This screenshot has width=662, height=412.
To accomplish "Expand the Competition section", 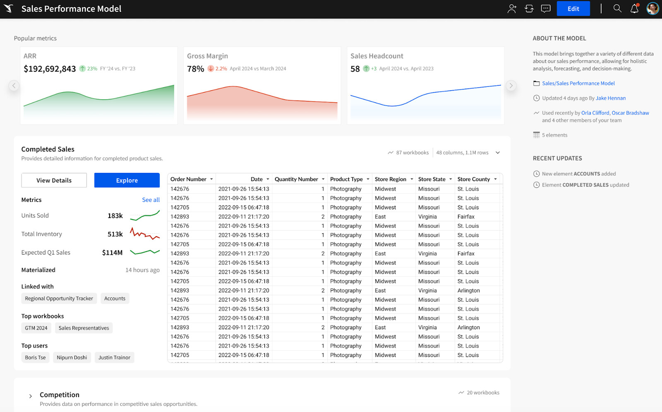I will pyautogui.click(x=30, y=395).
